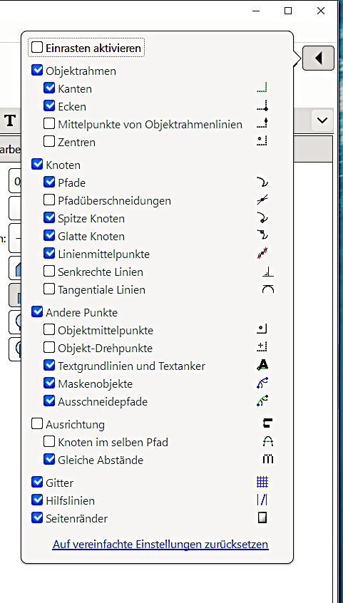
Task: Click the Textgrundlinien text anchor icon
Action: click(x=262, y=366)
